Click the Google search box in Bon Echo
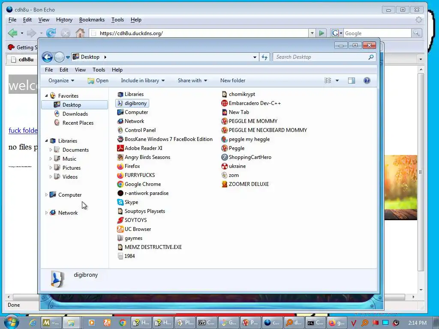 (377, 33)
